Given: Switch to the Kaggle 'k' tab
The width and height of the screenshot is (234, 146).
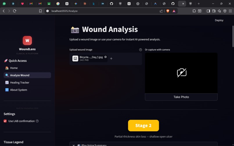Looking at the screenshot, I should (x=93, y=4).
